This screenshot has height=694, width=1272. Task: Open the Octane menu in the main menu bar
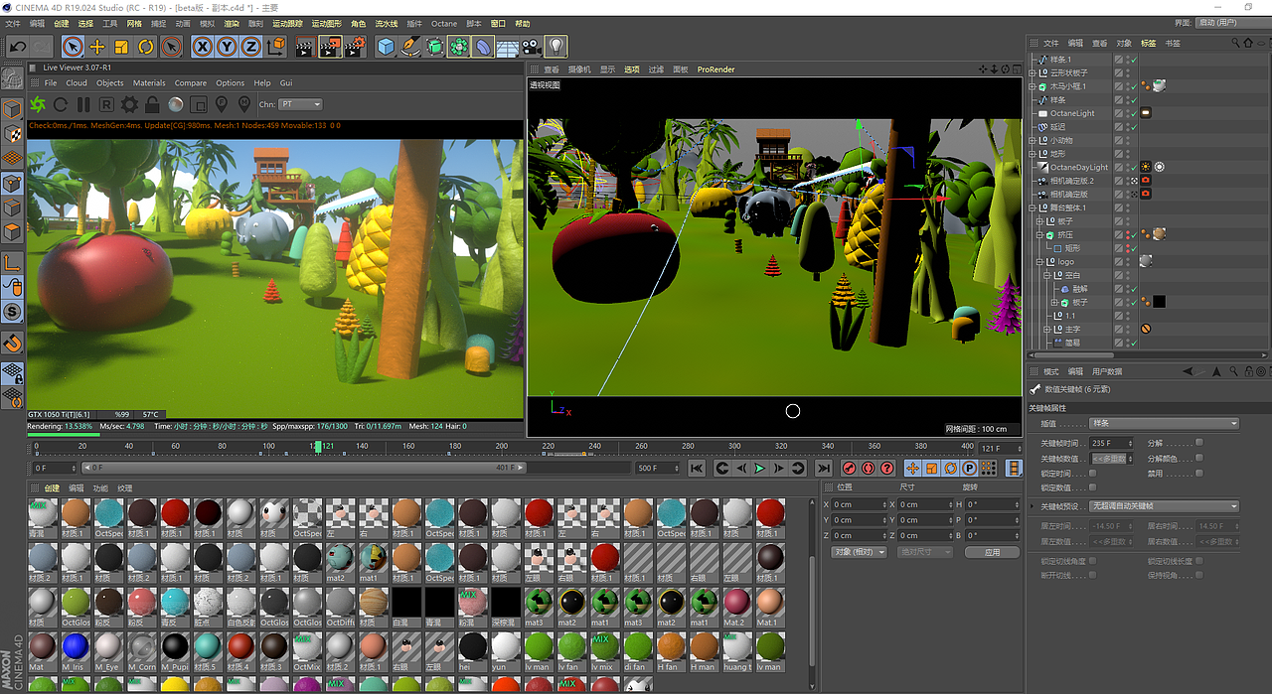444,23
